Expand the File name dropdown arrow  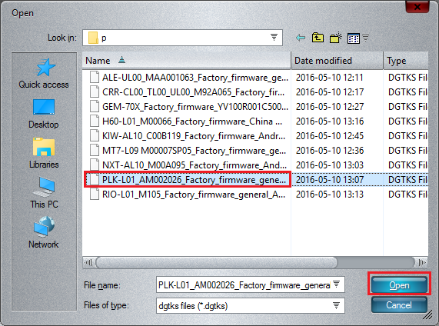point(336,284)
